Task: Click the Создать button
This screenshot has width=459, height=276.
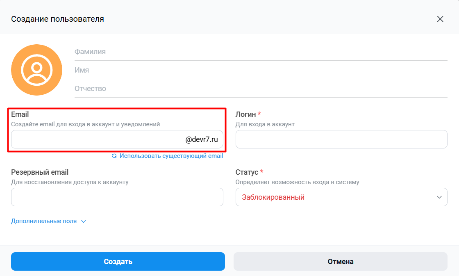Action: [118, 261]
